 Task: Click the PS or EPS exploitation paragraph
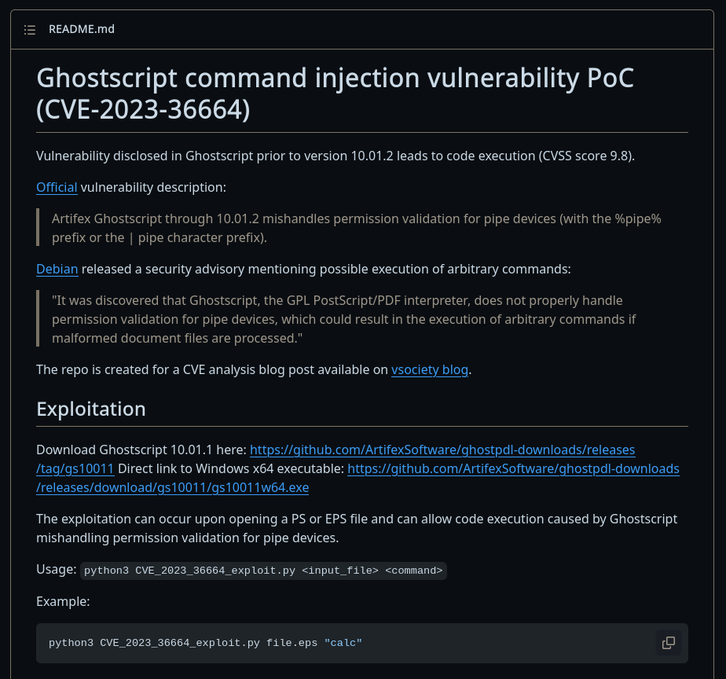point(356,528)
